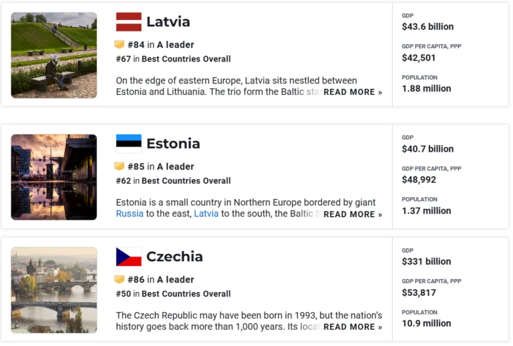Click the badge icon beside Czechia's #86 rank
513x346 pixels.
click(120, 279)
